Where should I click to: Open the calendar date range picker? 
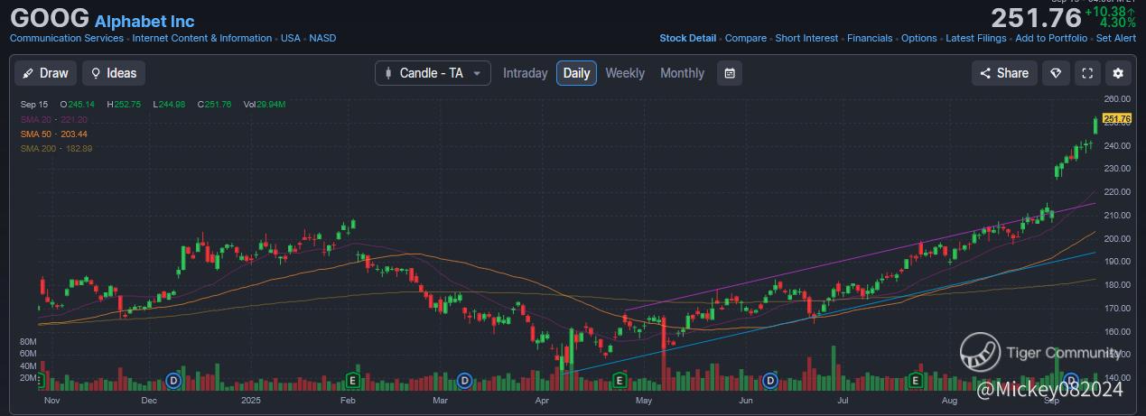[730, 73]
